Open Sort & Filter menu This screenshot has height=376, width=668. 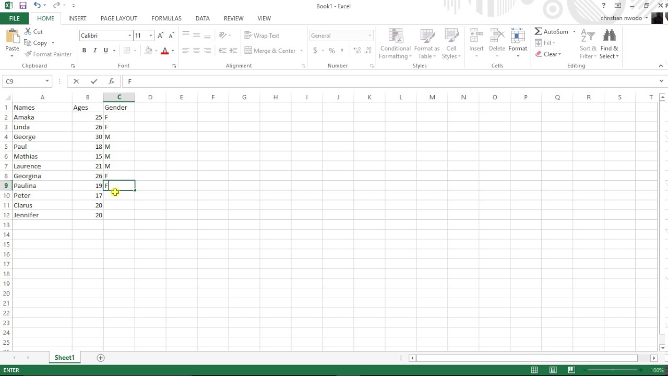(x=588, y=44)
